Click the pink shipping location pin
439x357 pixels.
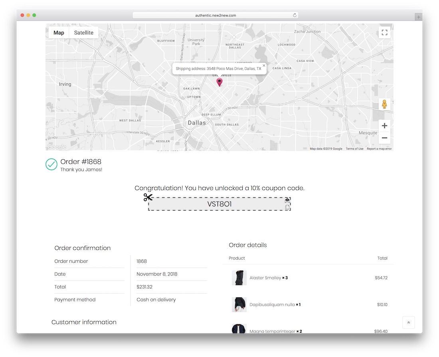(x=219, y=82)
